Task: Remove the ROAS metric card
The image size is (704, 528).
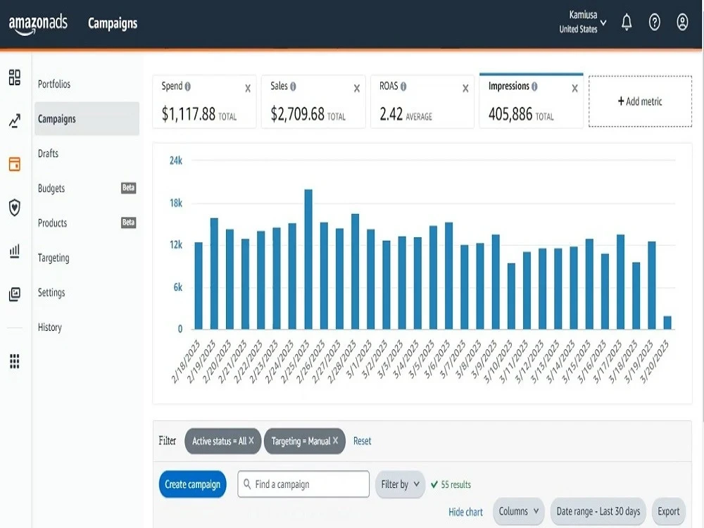Action: (465, 89)
